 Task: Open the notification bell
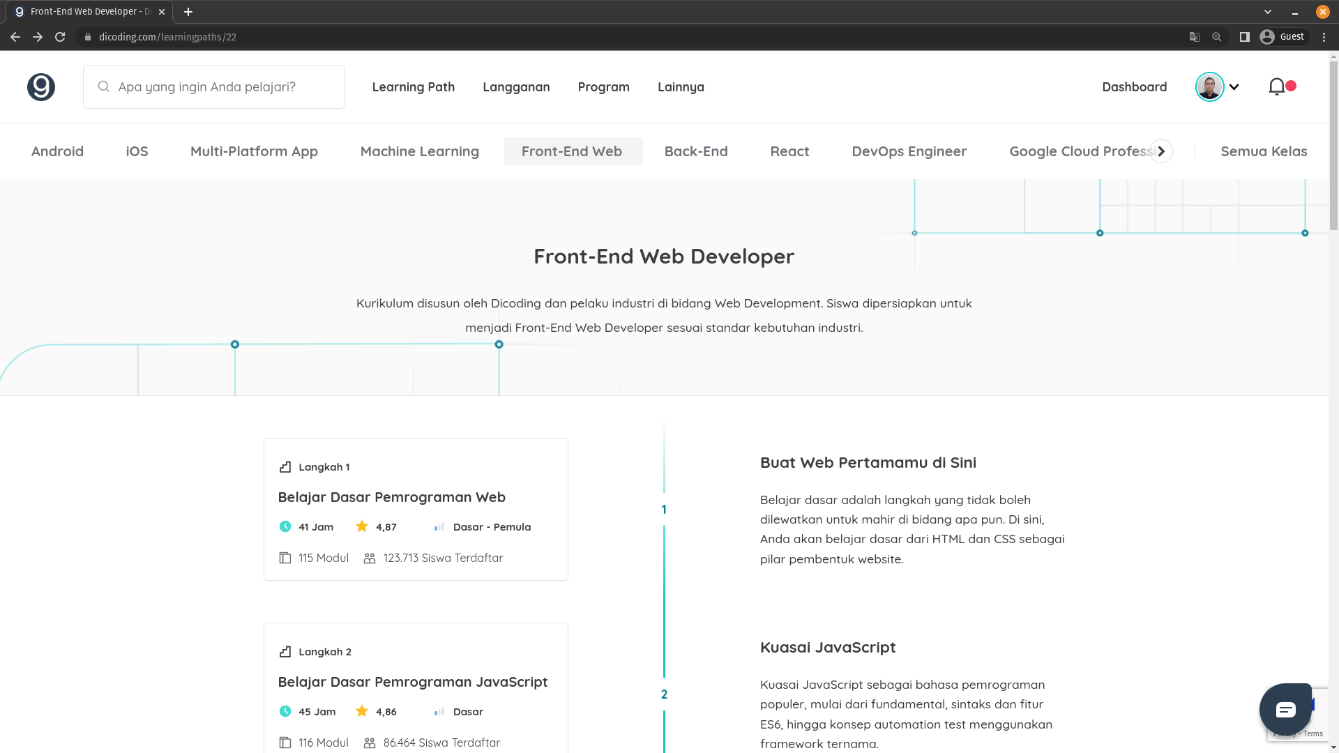[1277, 86]
